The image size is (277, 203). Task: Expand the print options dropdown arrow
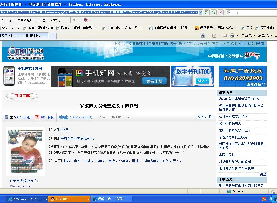point(238,35)
